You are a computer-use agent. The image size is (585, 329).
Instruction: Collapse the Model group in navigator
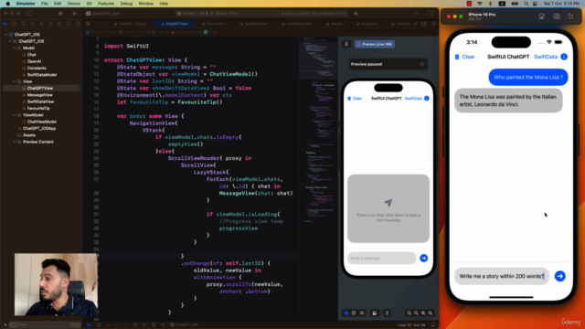(x=15, y=48)
